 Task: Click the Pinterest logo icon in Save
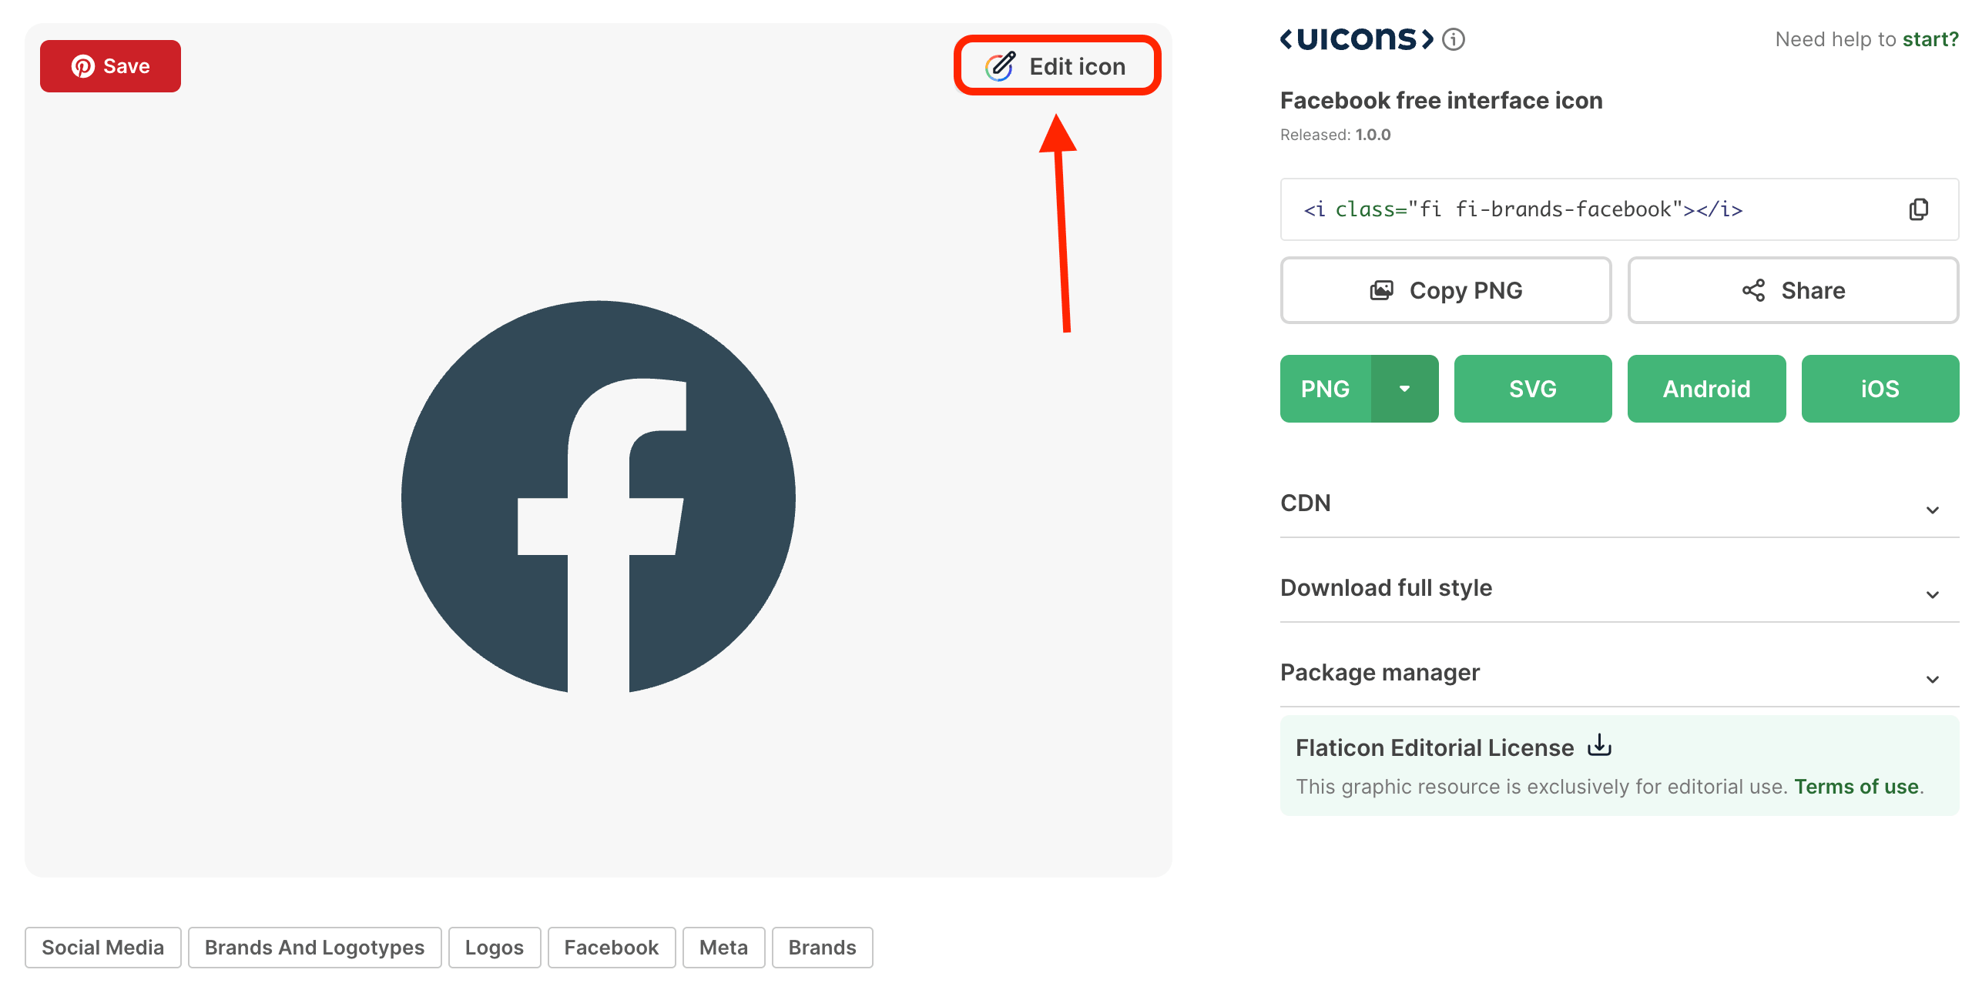(x=83, y=66)
